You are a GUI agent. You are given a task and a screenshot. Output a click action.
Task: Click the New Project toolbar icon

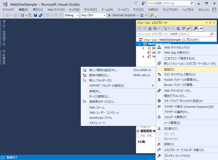(x=22, y=15)
